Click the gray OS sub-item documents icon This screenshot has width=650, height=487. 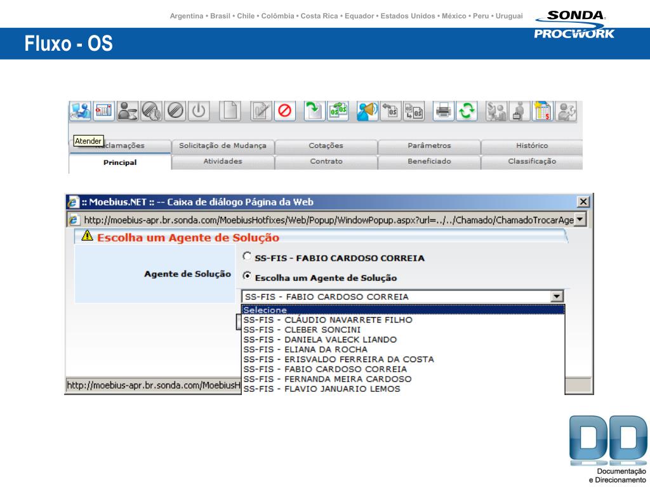[x=414, y=111]
